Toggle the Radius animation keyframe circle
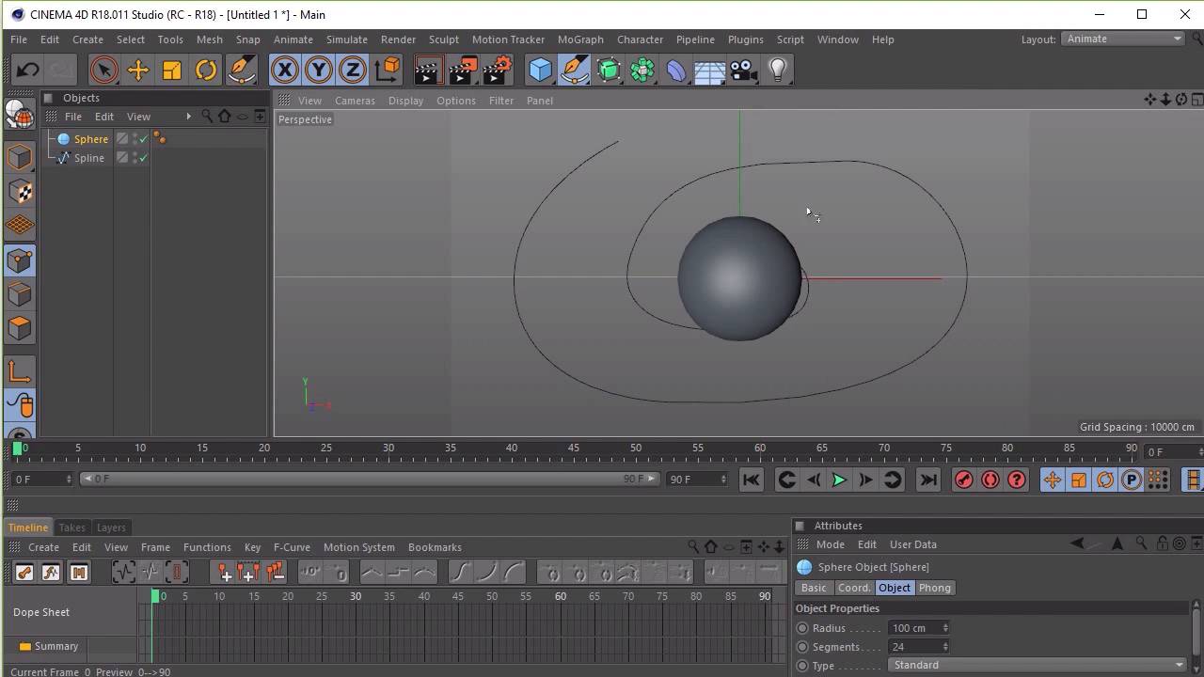Viewport: 1204px width, 677px height. tap(802, 628)
